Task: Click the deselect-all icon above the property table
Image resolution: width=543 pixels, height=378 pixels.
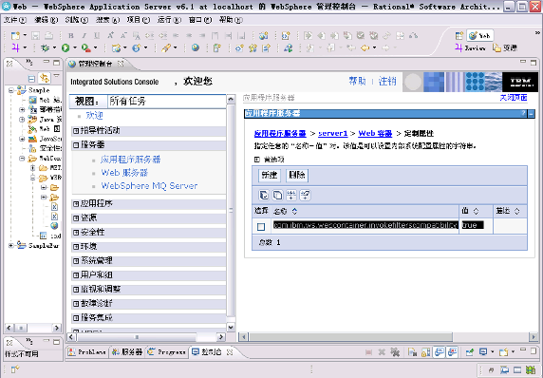Action: click(277, 195)
